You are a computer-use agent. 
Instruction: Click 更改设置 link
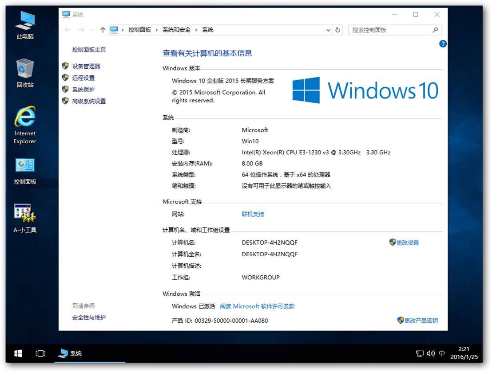tap(408, 243)
